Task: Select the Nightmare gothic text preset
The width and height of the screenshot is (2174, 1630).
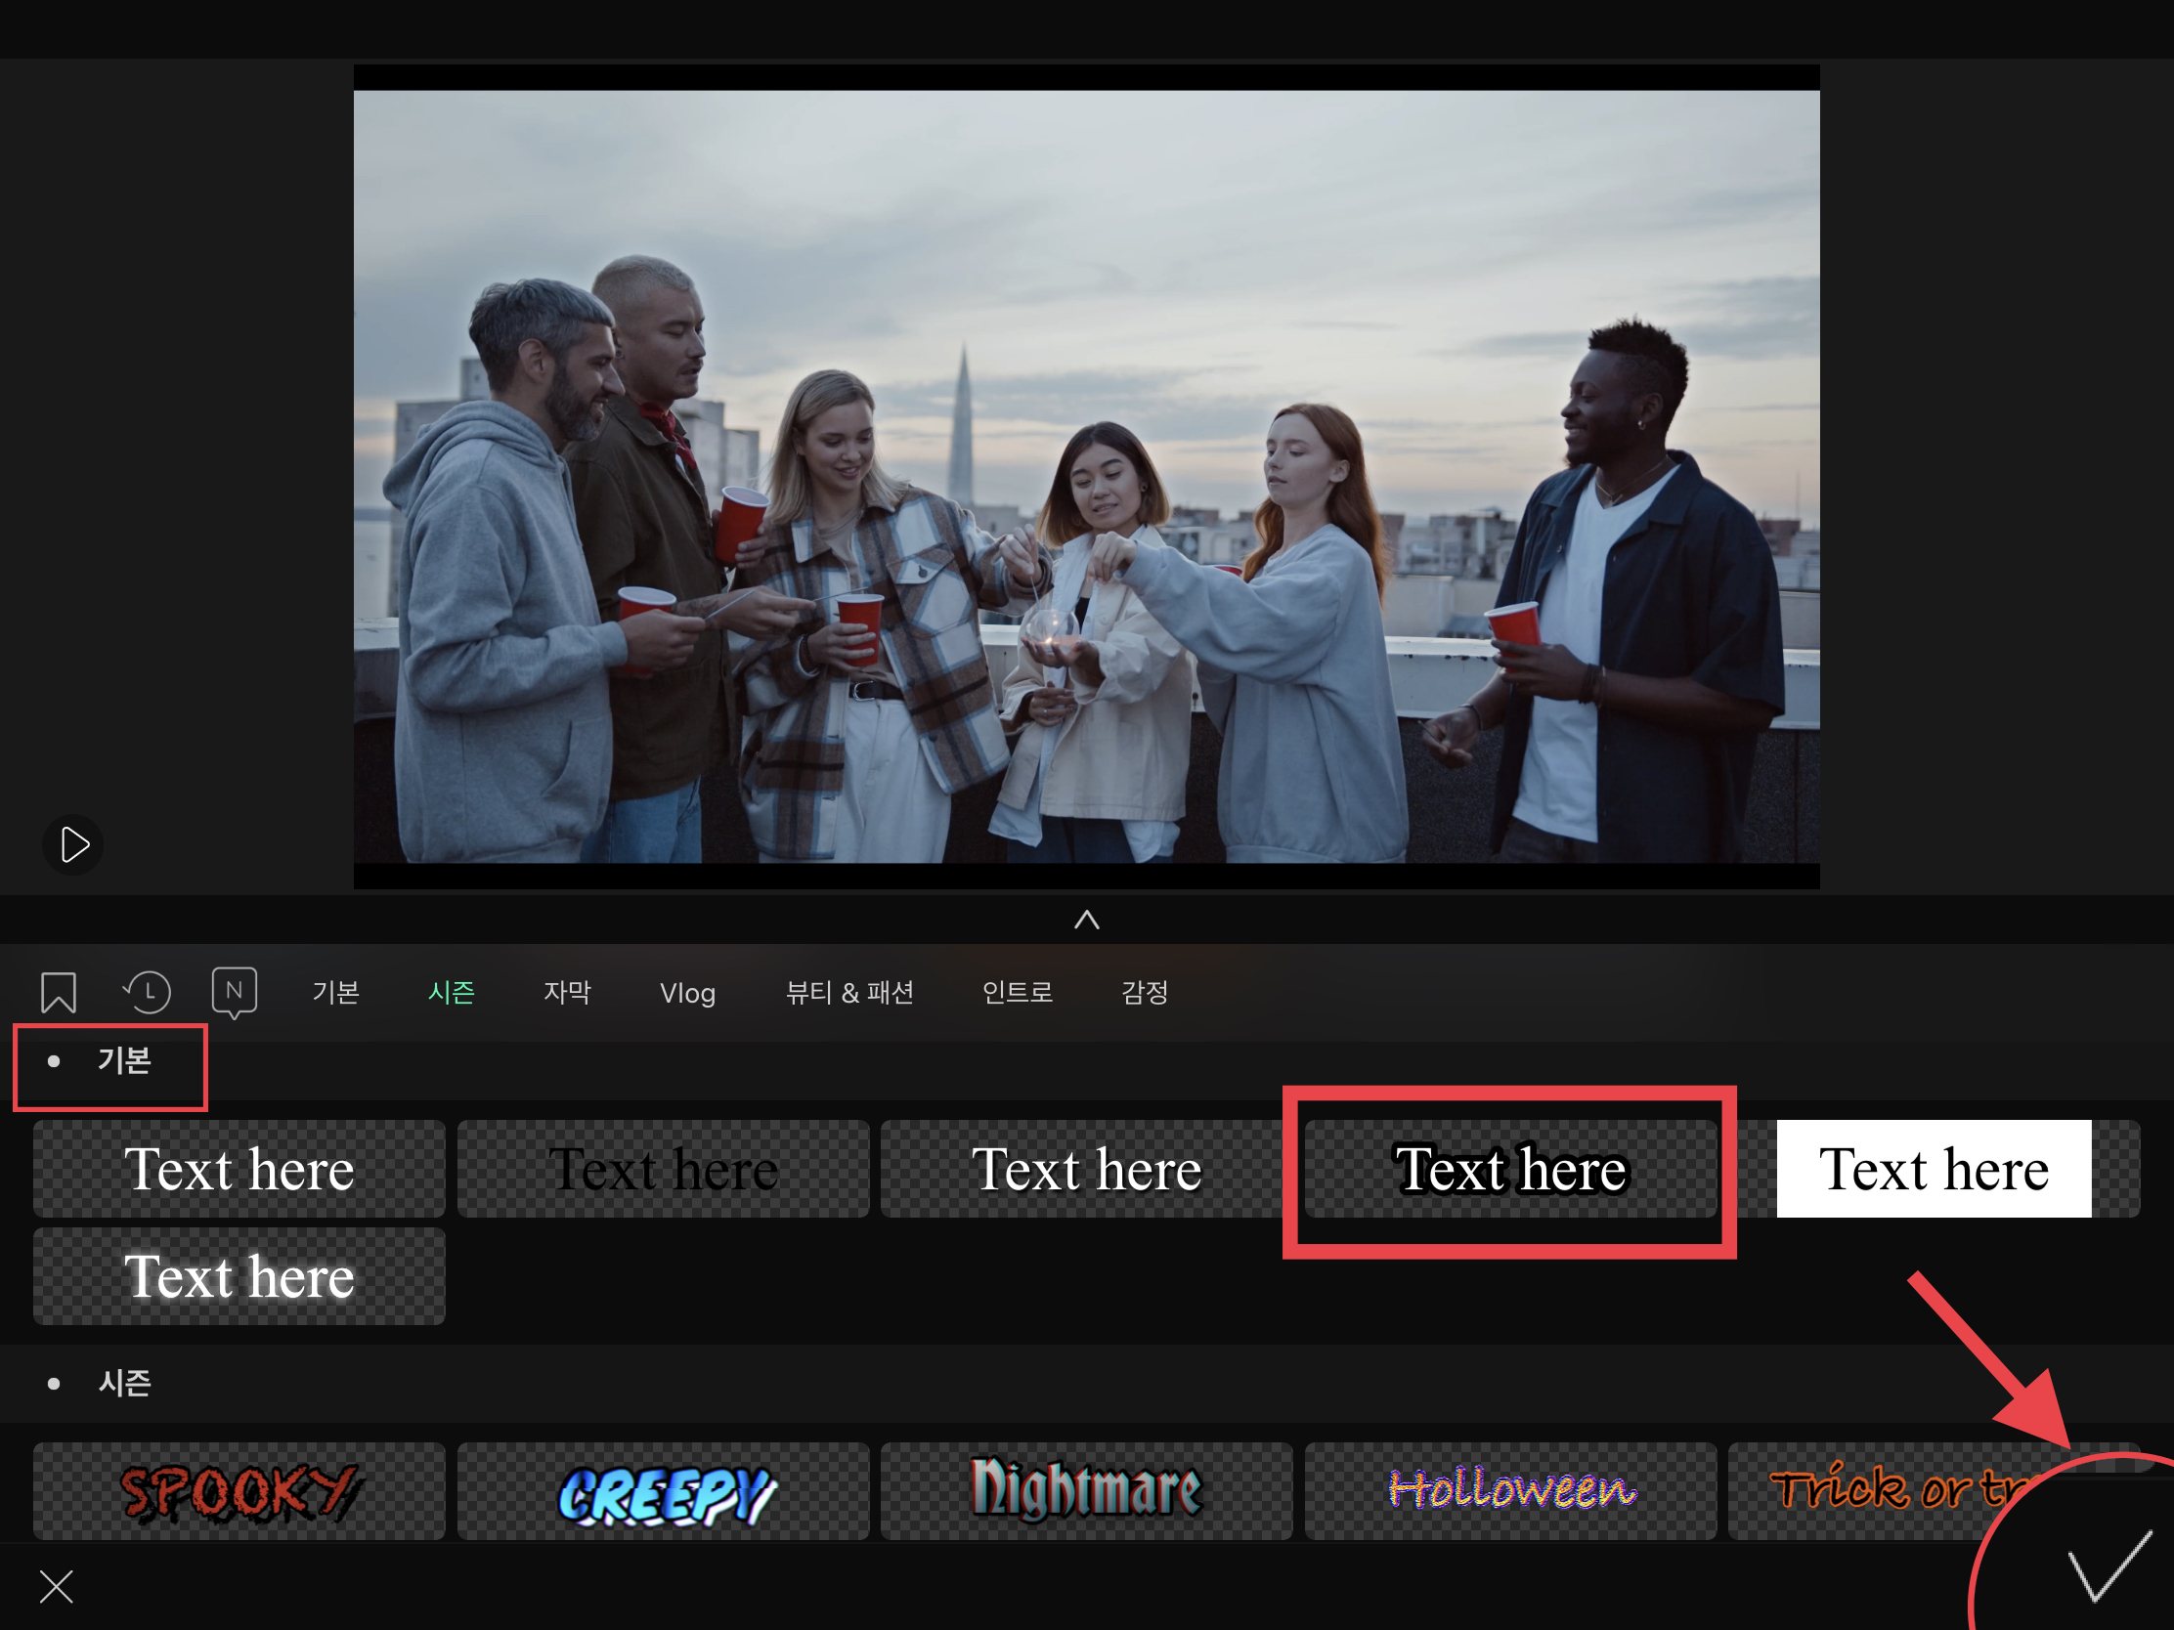Action: point(1086,1491)
